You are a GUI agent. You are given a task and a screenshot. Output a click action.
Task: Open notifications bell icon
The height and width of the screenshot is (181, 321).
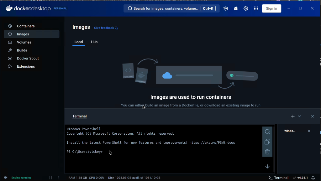point(313,178)
